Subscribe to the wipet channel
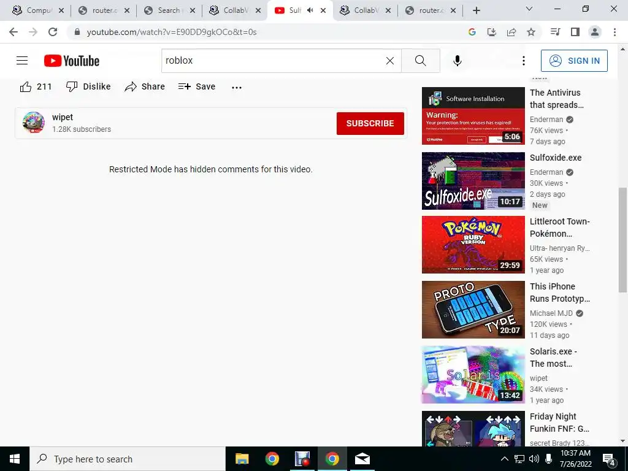 coord(370,123)
